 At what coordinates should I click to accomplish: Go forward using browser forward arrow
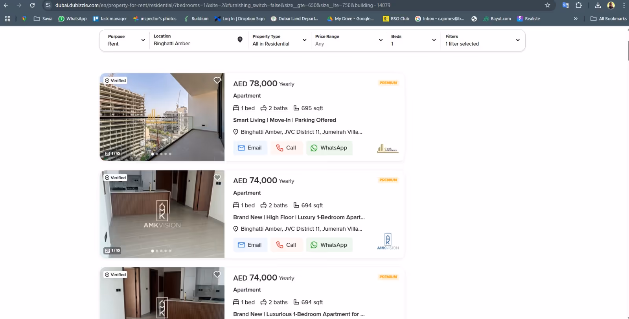click(19, 5)
